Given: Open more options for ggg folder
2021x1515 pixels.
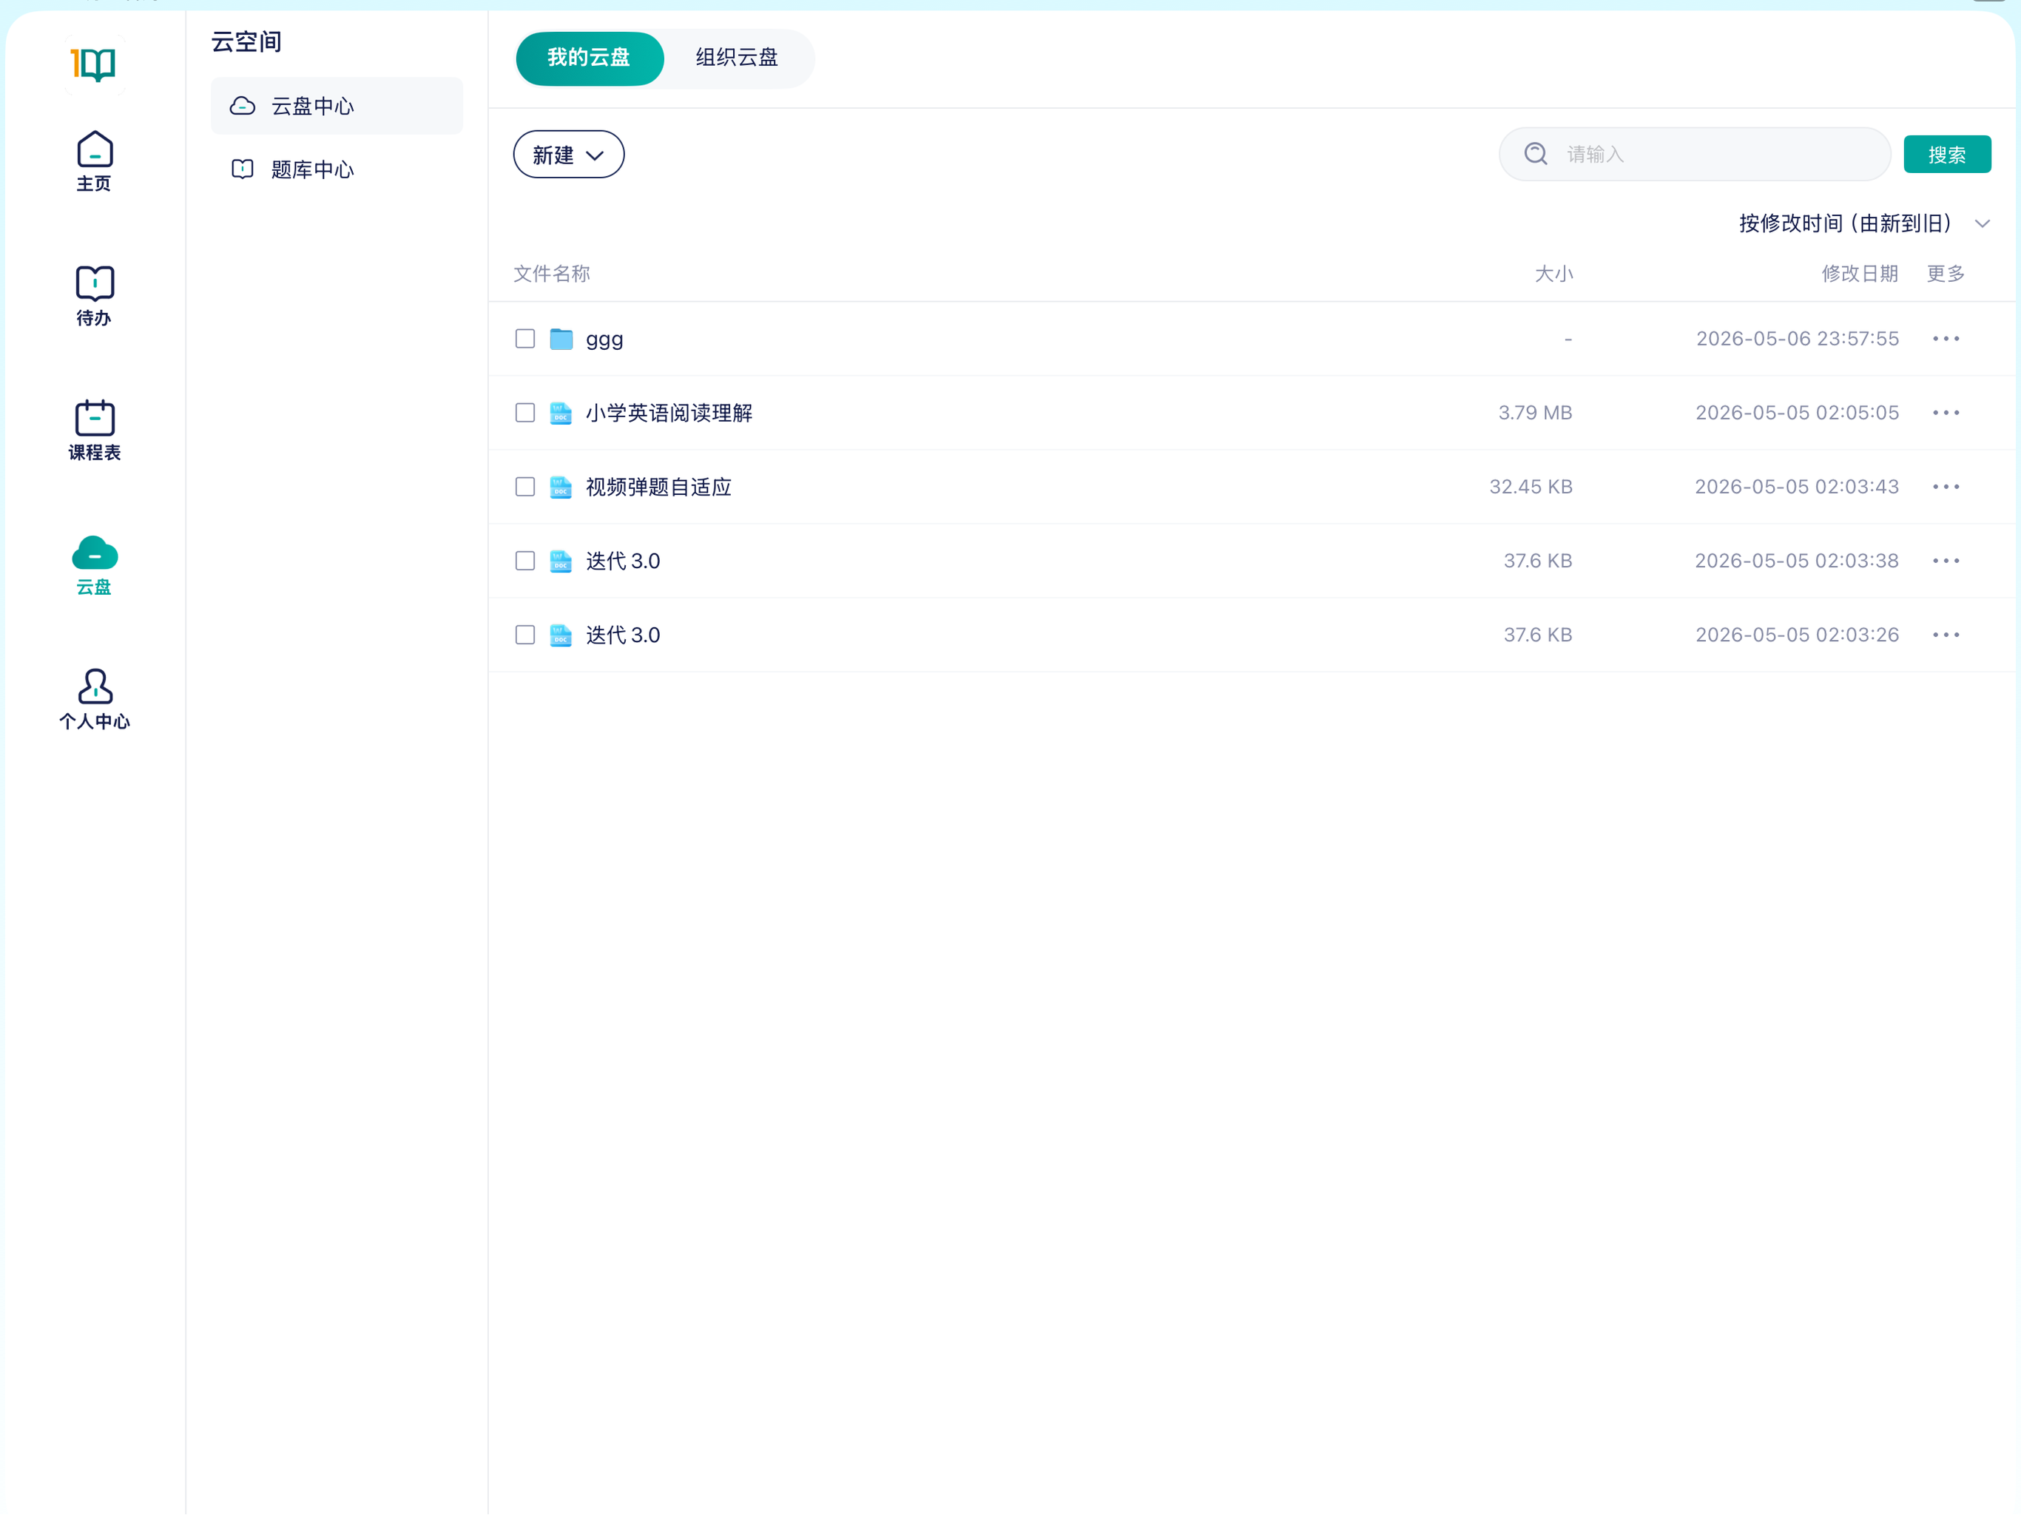Looking at the screenshot, I should (1945, 339).
